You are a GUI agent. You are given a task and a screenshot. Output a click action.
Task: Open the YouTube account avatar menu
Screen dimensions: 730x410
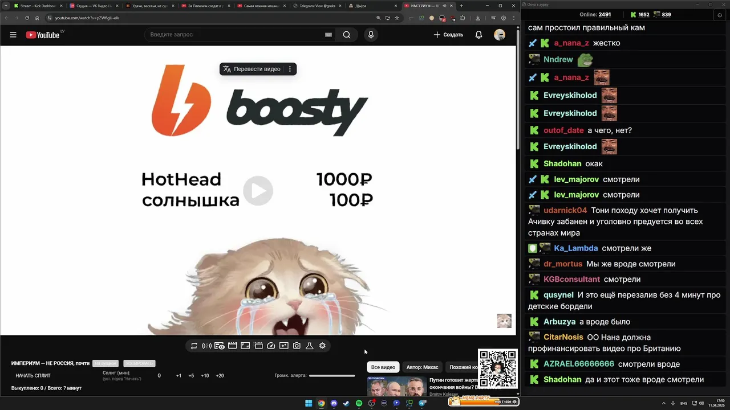pos(500,35)
